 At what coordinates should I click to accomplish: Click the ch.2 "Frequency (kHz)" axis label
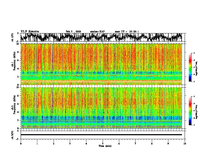click(14, 105)
